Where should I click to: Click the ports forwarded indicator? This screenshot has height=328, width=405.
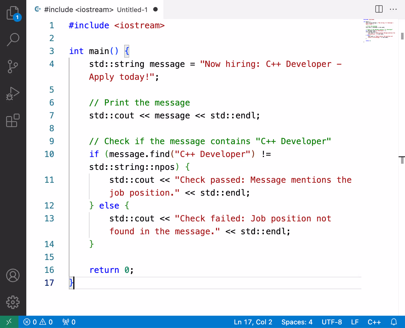69,322
